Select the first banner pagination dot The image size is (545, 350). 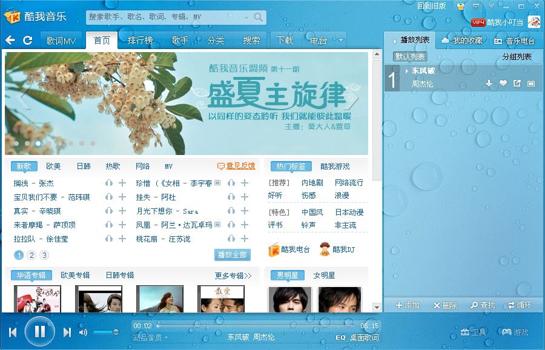16,143
